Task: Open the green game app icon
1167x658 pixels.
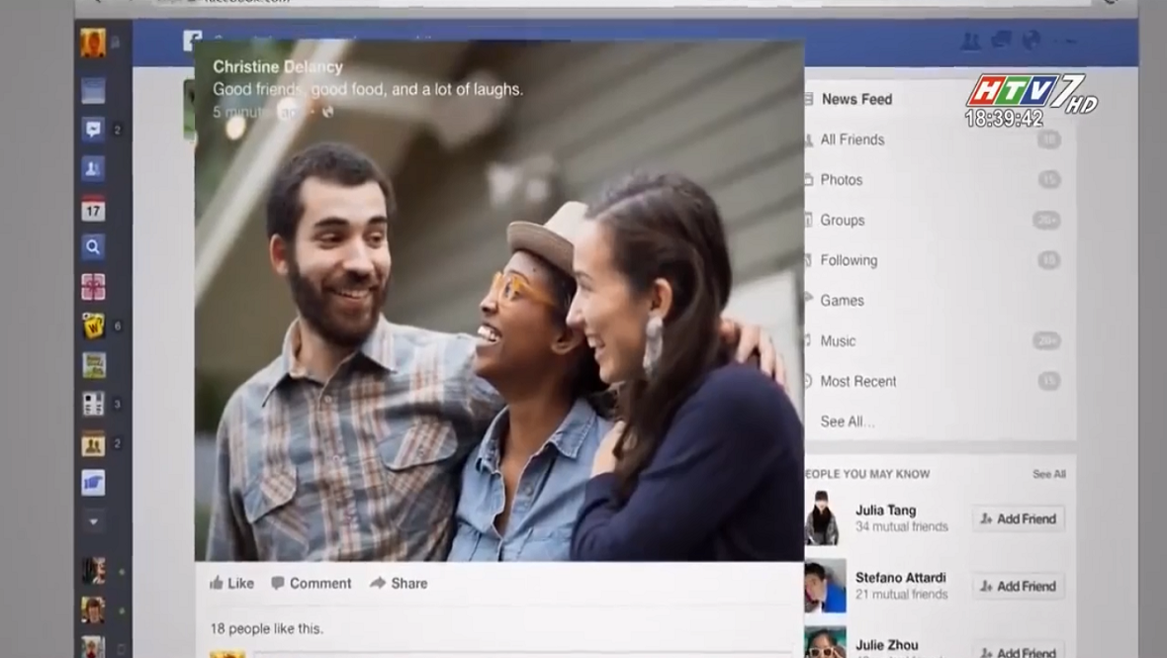Action: (x=93, y=365)
